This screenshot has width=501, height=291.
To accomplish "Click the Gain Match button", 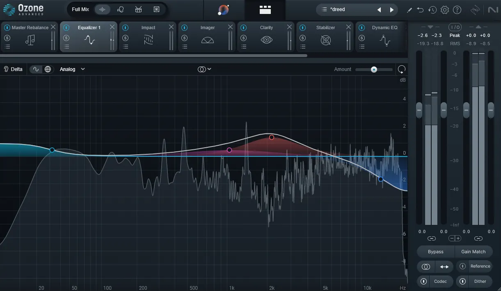I will (x=473, y=252).
